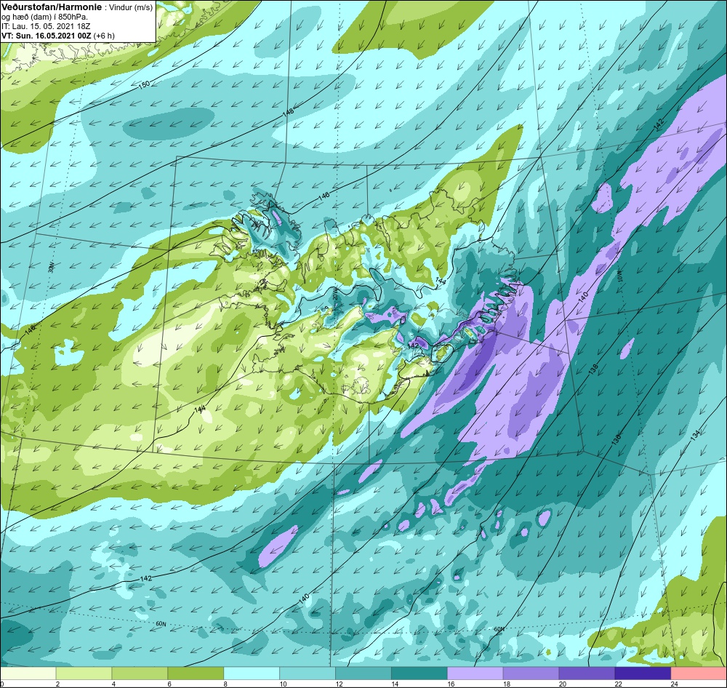Select the 'Vindur (m/s)' label
Viewport: 727px width, 688px height.
coord(130,7)
